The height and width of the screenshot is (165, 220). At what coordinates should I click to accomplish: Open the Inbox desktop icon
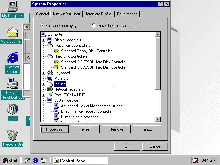tap(13, 109)
